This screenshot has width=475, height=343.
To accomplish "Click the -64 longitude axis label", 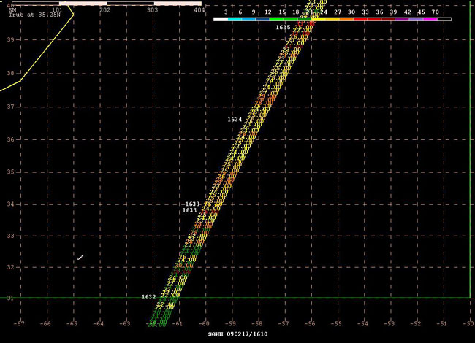I will coord(98,323).
